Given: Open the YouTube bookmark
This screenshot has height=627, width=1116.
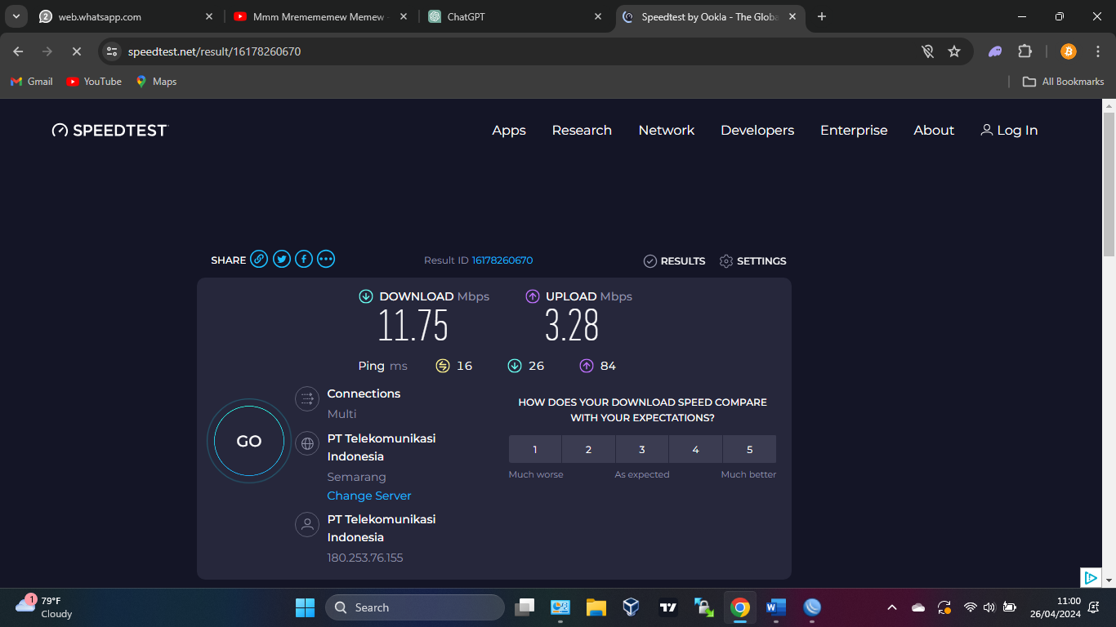Looking at the screenshot, I should [x=94, y=82].
